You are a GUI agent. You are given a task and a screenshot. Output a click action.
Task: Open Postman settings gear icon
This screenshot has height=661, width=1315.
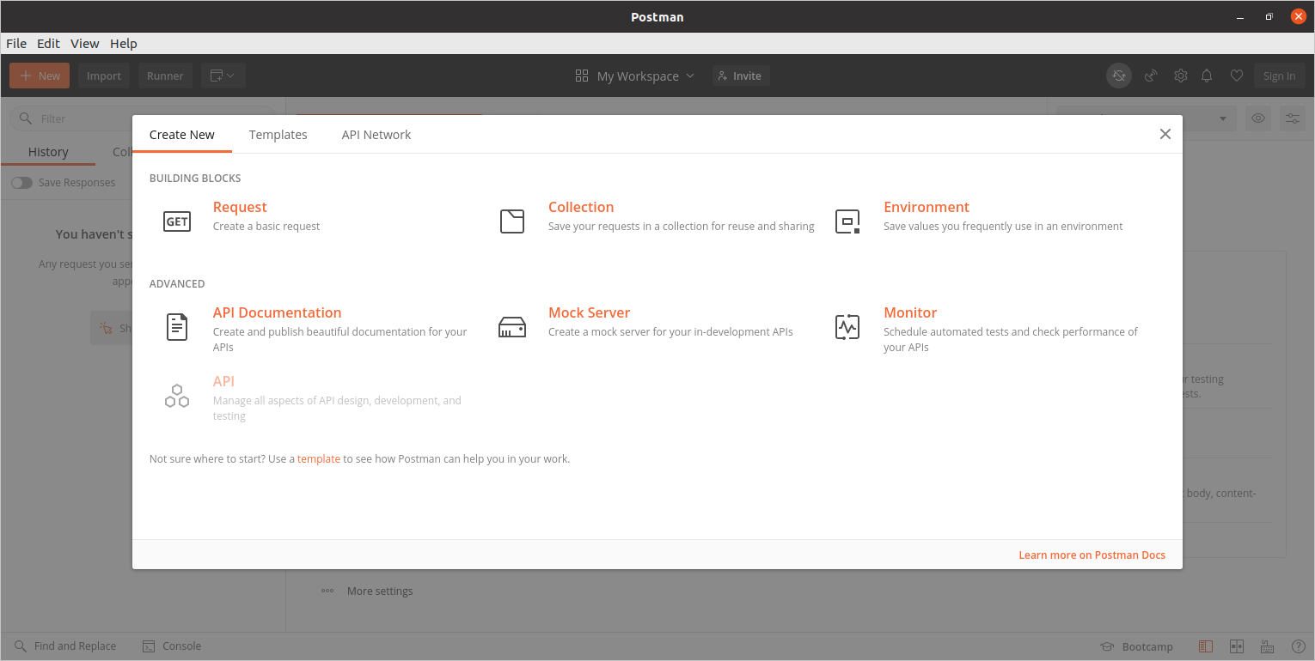(x=1181, y=76)
